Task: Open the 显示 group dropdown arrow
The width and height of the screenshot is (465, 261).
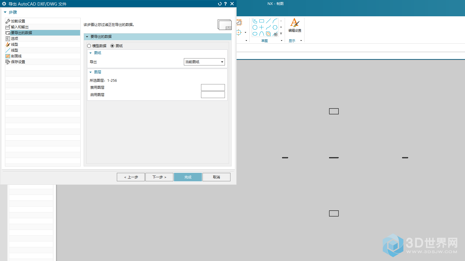Action: [x=301, y=41]
